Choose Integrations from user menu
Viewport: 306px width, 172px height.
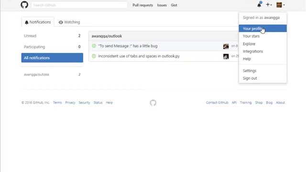click(262, 51)
